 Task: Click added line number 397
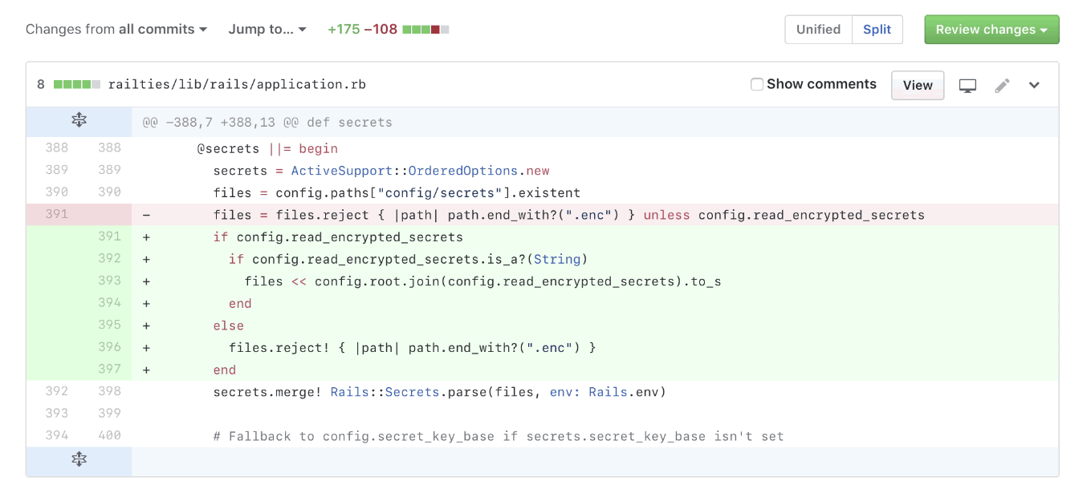pos(109,369)
